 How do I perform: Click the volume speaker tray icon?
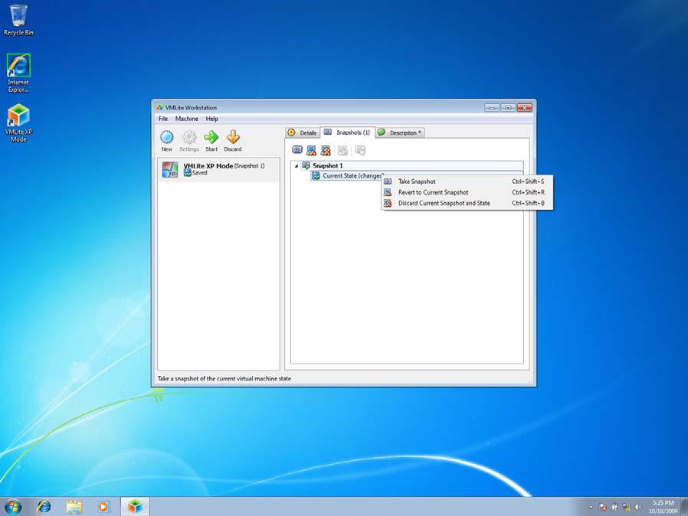coord(638,508)
